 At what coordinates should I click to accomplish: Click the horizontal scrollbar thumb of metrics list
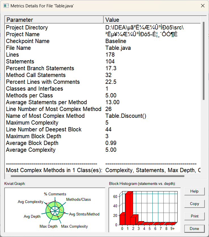click(97, 176)
